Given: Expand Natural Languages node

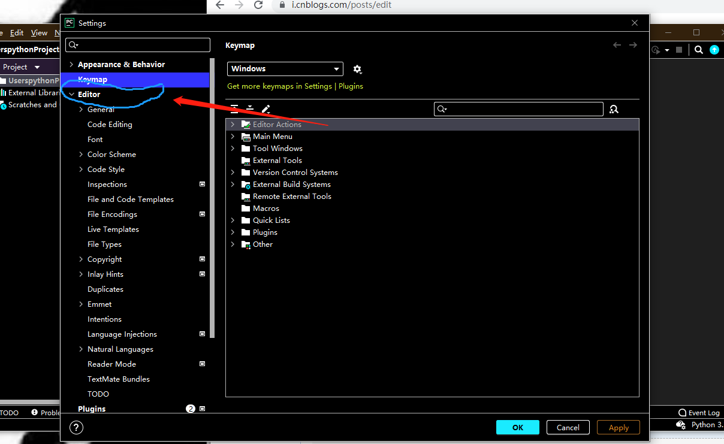Looking at the screenshot, I should point(81,349).
